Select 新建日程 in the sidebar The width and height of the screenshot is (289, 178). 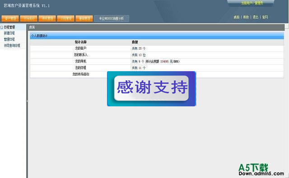click(9, 33)
